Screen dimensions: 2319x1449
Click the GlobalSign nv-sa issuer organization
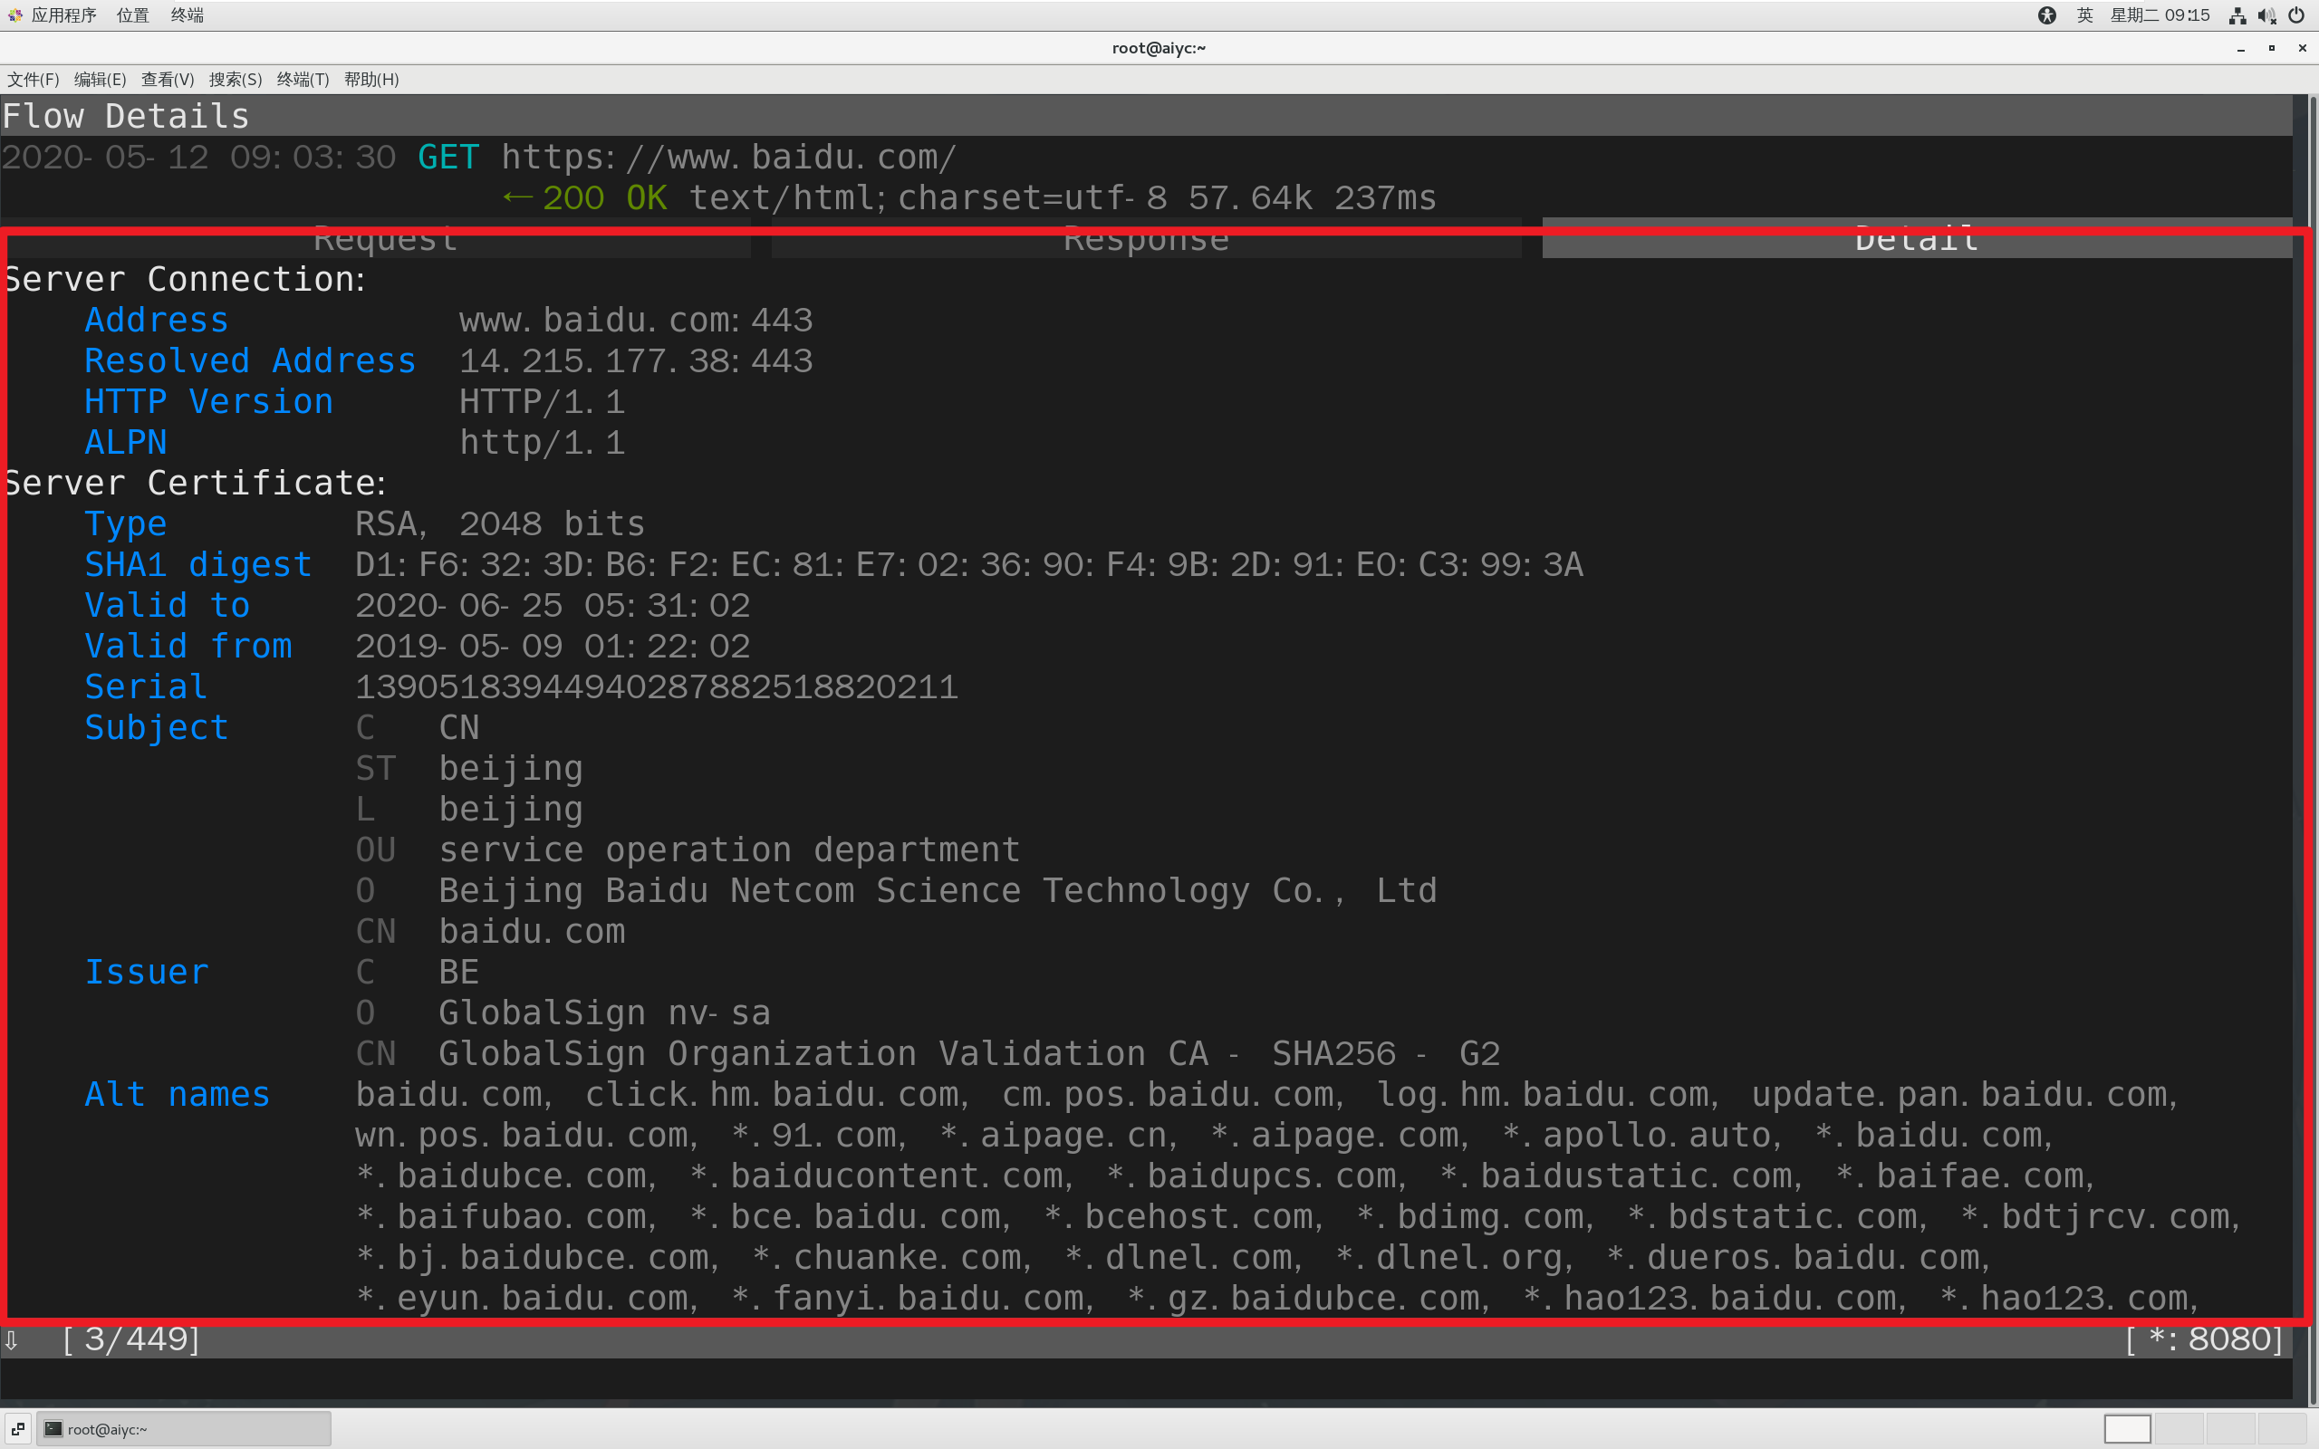[605, 1013]
